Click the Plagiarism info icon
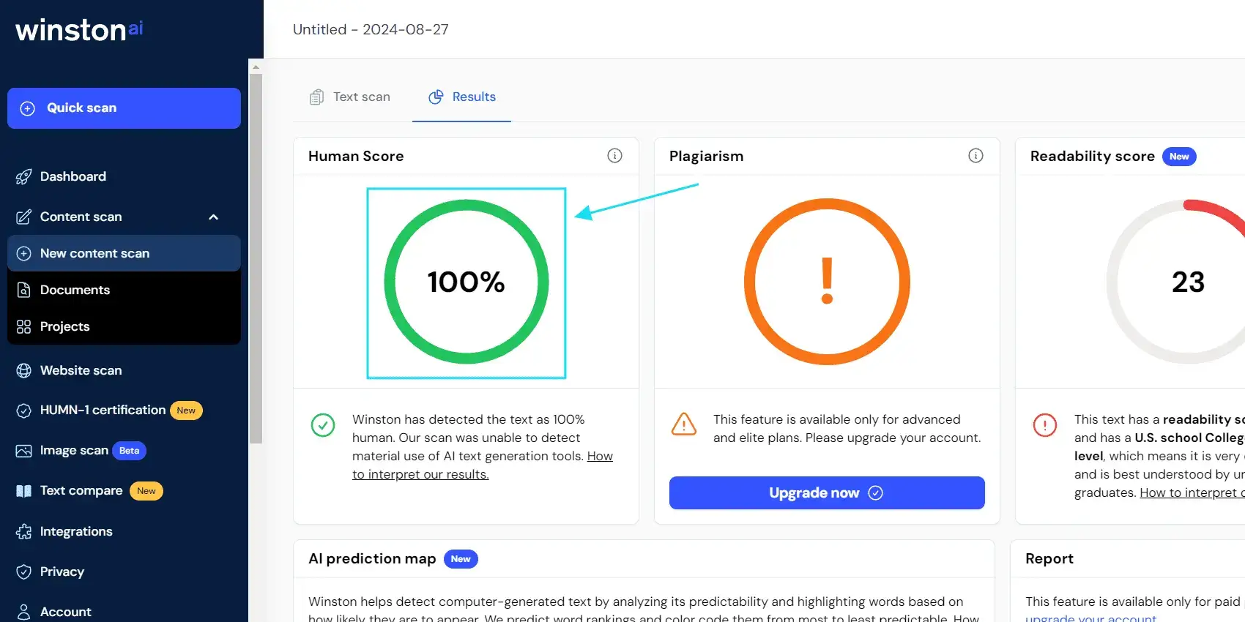 coord(975,156)
